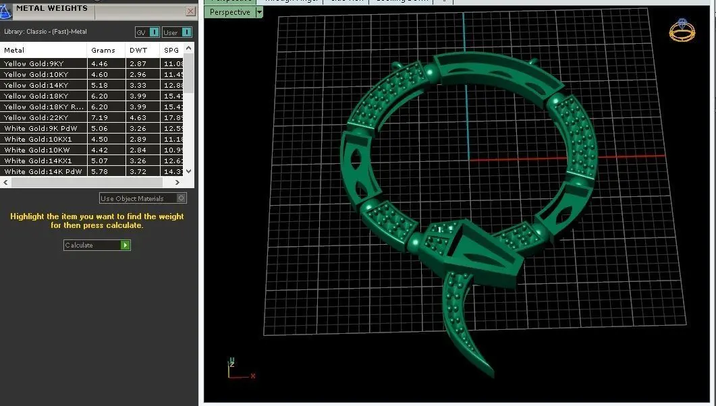Toggle the User library switch
The image size is (716, 406).
tap(187, 32)
